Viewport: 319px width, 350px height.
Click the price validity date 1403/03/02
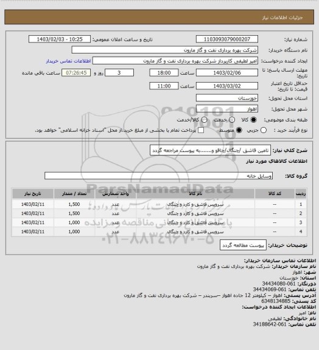click(227, 86)
